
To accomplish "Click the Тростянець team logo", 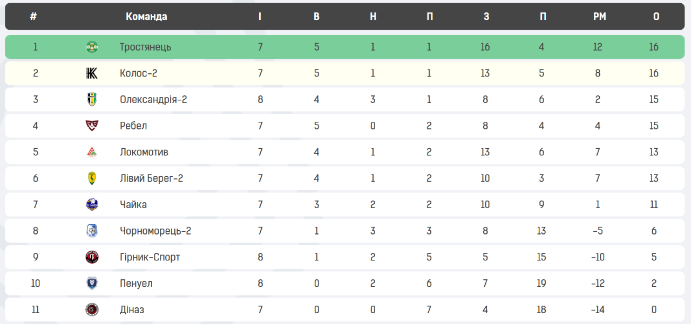I will 92,47.
